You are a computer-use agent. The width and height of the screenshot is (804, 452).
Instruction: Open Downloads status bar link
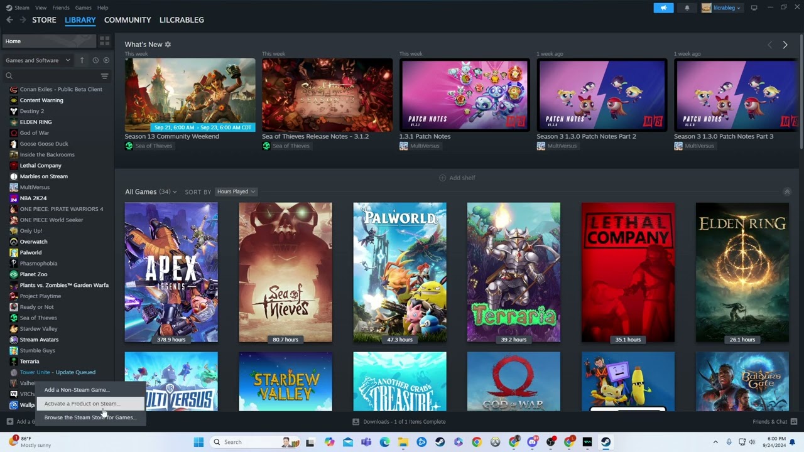pos(399,422)
